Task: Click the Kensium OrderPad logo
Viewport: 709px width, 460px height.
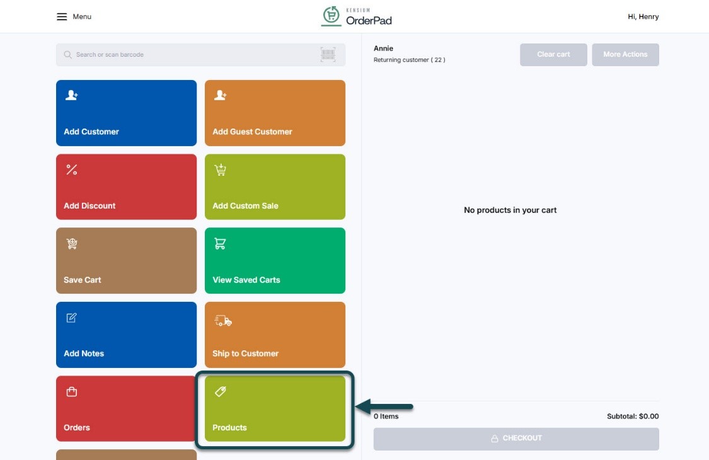Action: pyautogui.click(x=357, y=16)
